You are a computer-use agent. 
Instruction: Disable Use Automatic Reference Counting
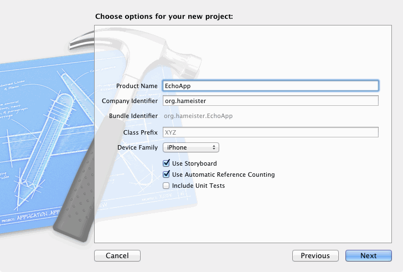(x=166, y=175)
